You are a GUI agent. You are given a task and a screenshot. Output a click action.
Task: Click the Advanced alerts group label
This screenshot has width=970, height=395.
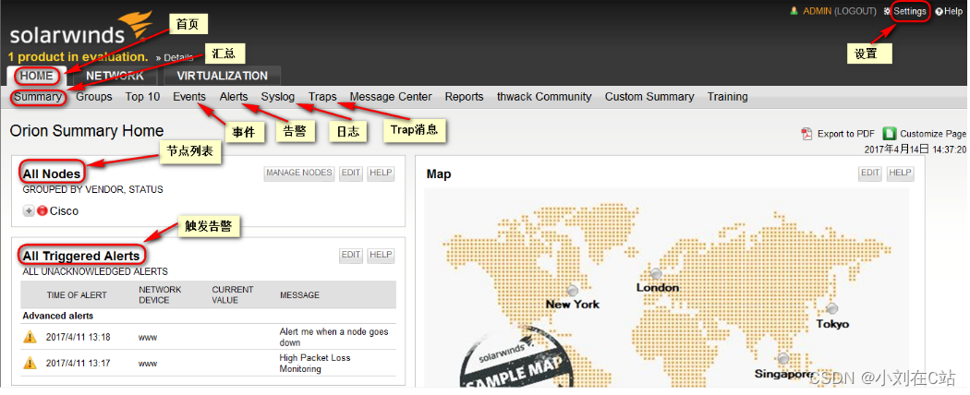pos(58,316)
